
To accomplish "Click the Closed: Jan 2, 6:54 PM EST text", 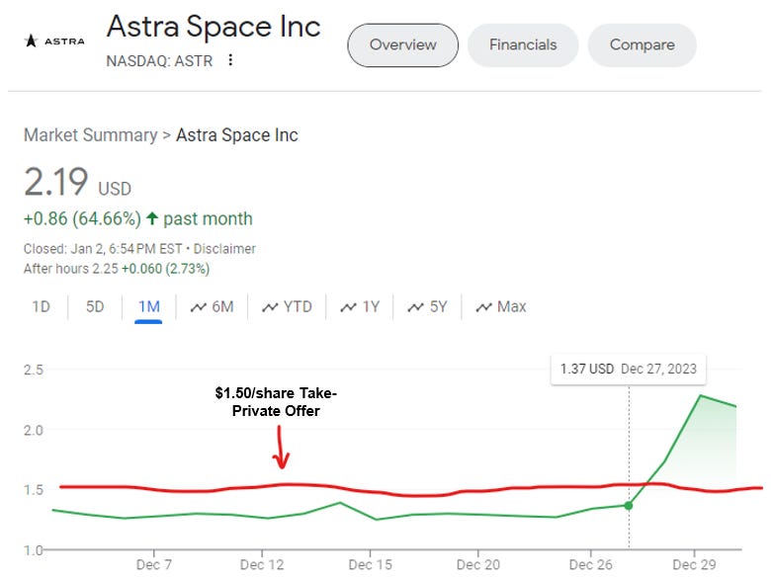I will coord(103,249).
